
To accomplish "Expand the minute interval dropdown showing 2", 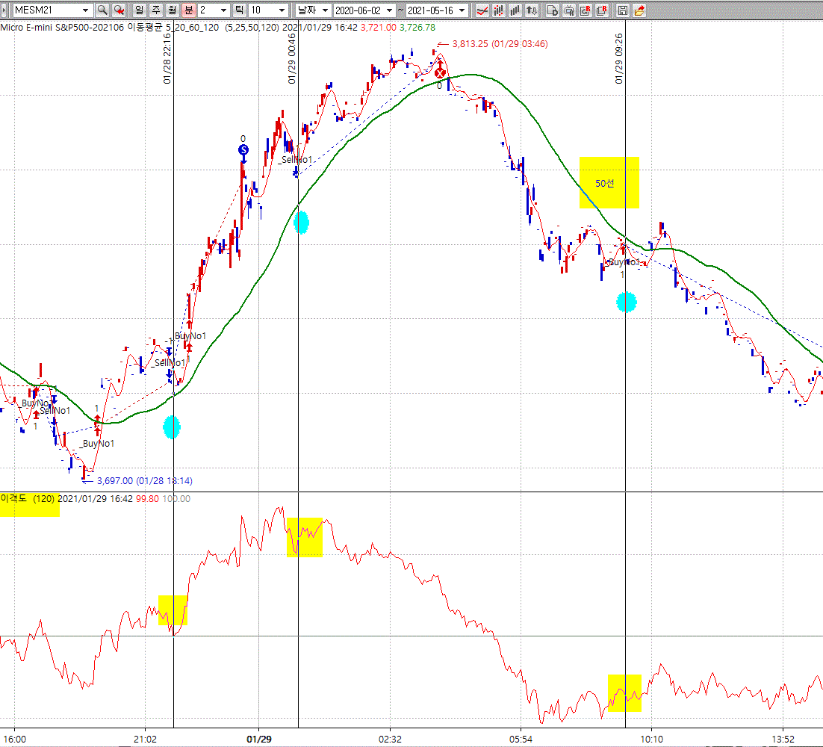I will pos(220,10).
